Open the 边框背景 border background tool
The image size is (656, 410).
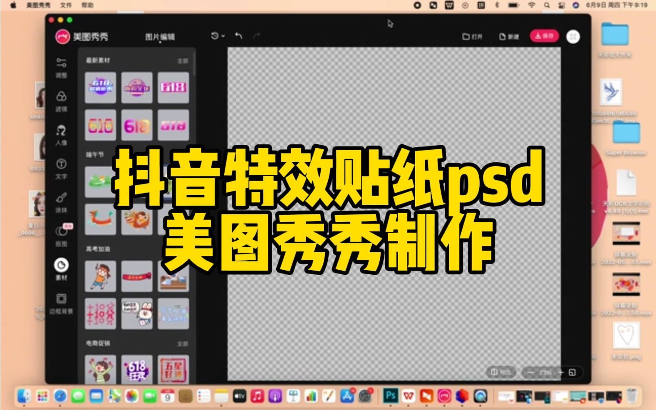(61, 304)
